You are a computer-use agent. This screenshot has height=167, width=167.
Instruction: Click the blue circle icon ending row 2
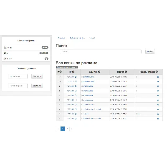click(158, 119)
